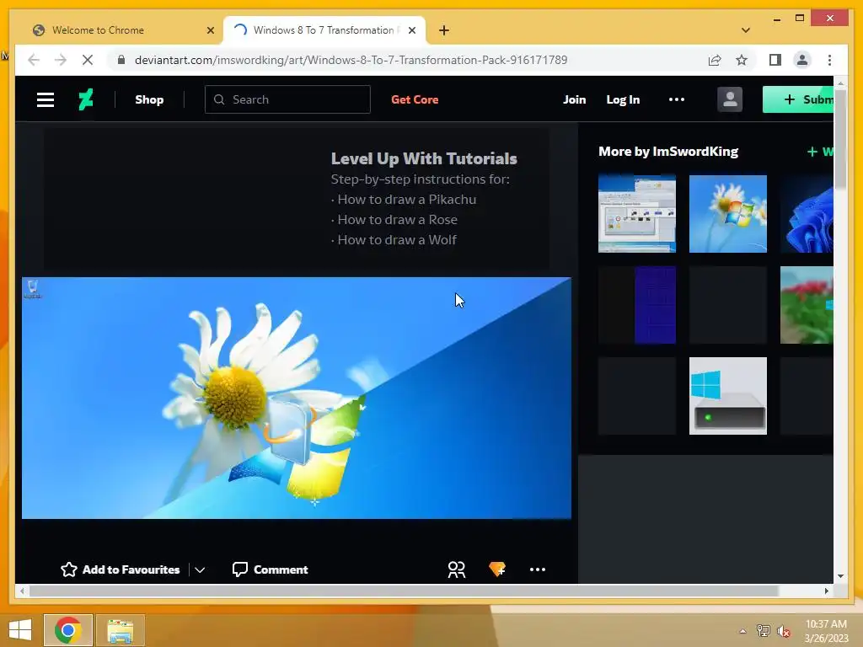Select the Windows 8 To 7 Transformation tab
The height and width of the screenshot is (647, 863).
click(x=324, y=30)
